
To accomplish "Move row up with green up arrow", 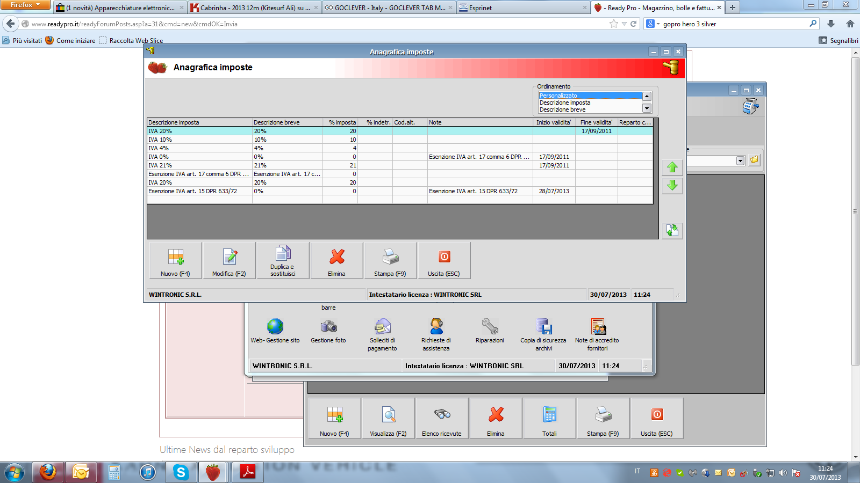I will pyautogui.click(x=672, y=167).
